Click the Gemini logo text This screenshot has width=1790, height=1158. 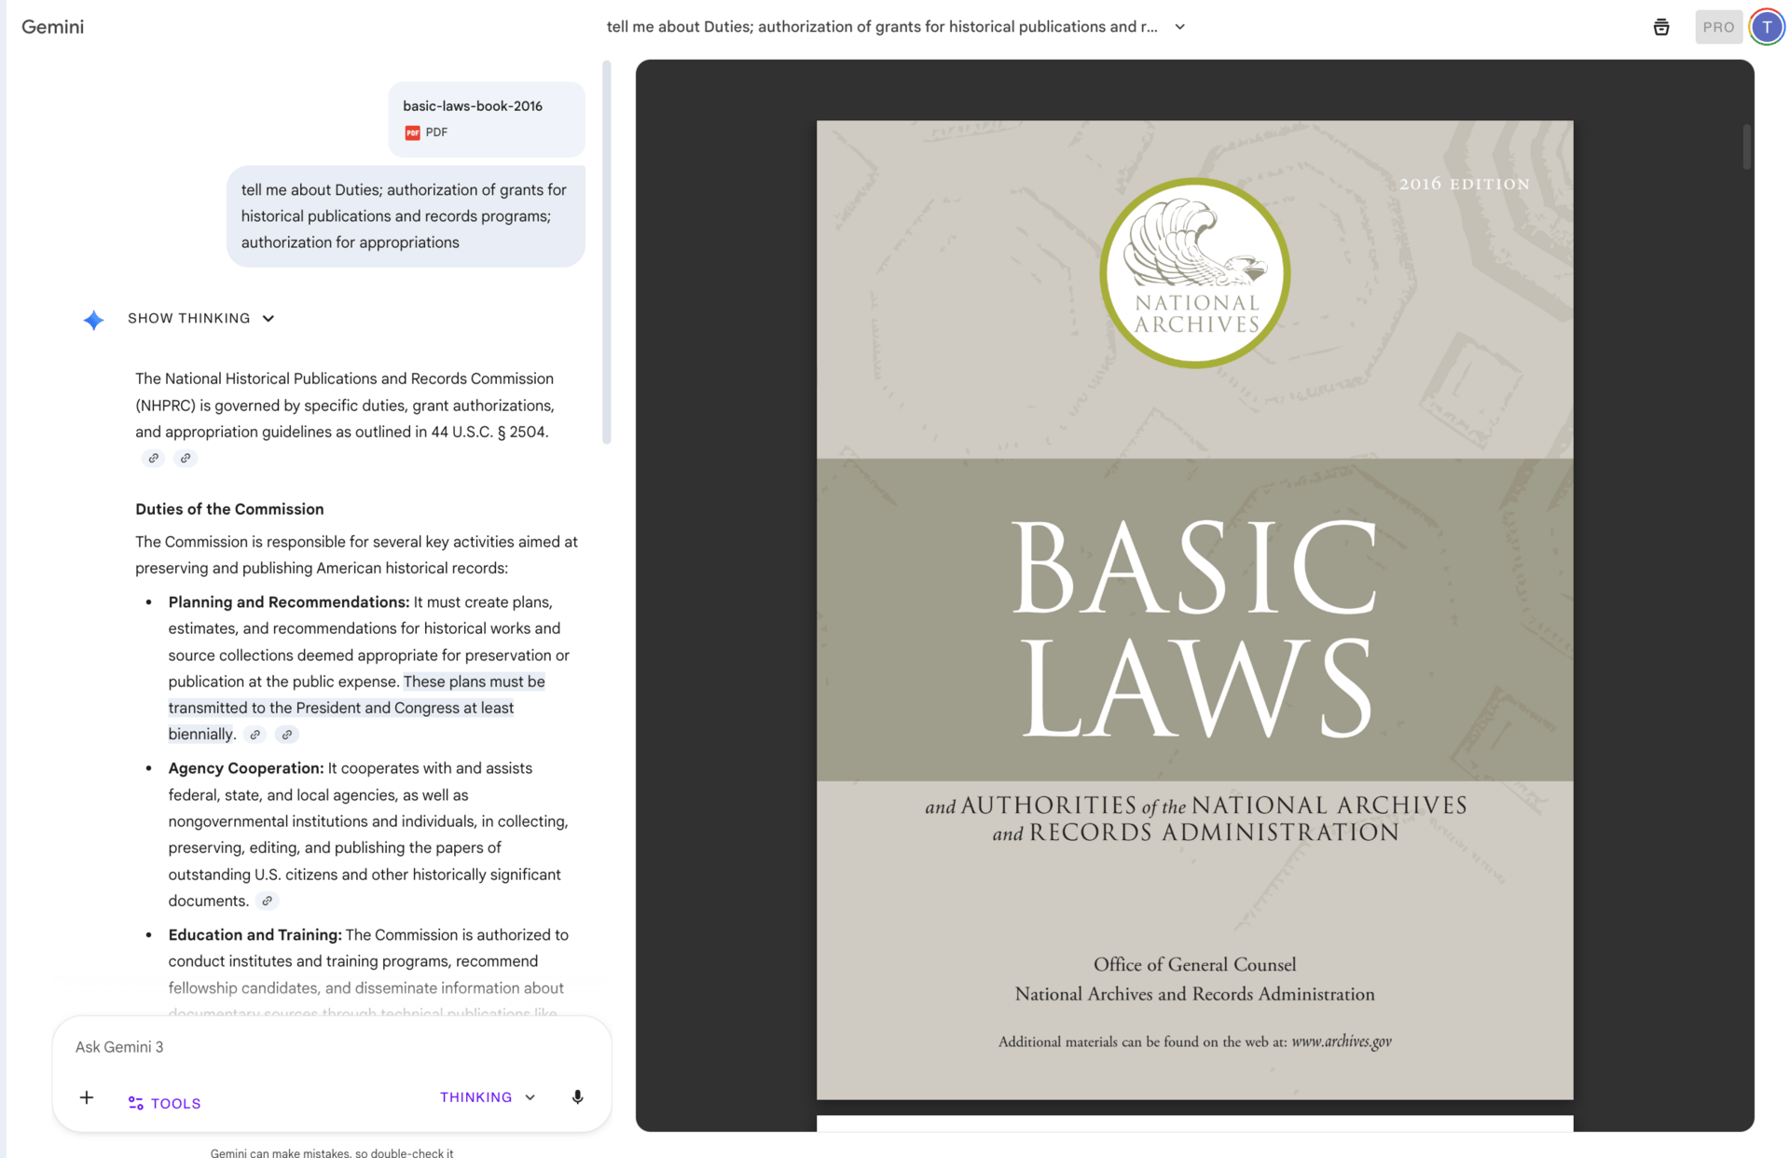point(52,27)
